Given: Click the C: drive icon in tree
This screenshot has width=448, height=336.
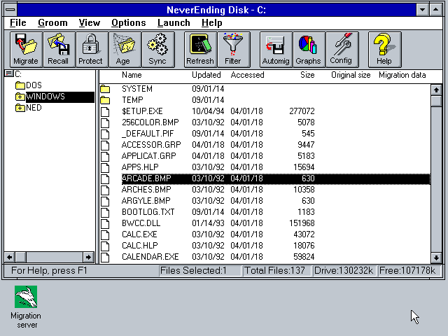Looking at the screenshot, I should pyautogui.click(x=9, y=74).
